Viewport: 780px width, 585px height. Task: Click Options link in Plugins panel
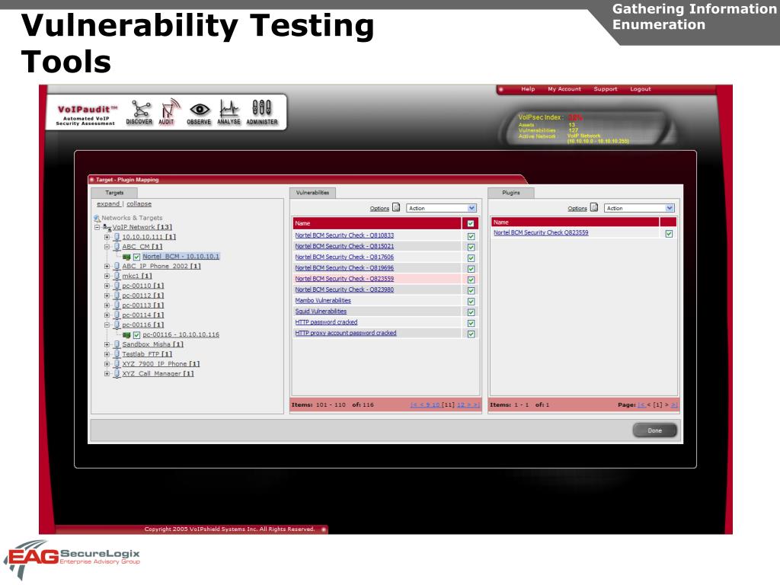tap(577, 209)
